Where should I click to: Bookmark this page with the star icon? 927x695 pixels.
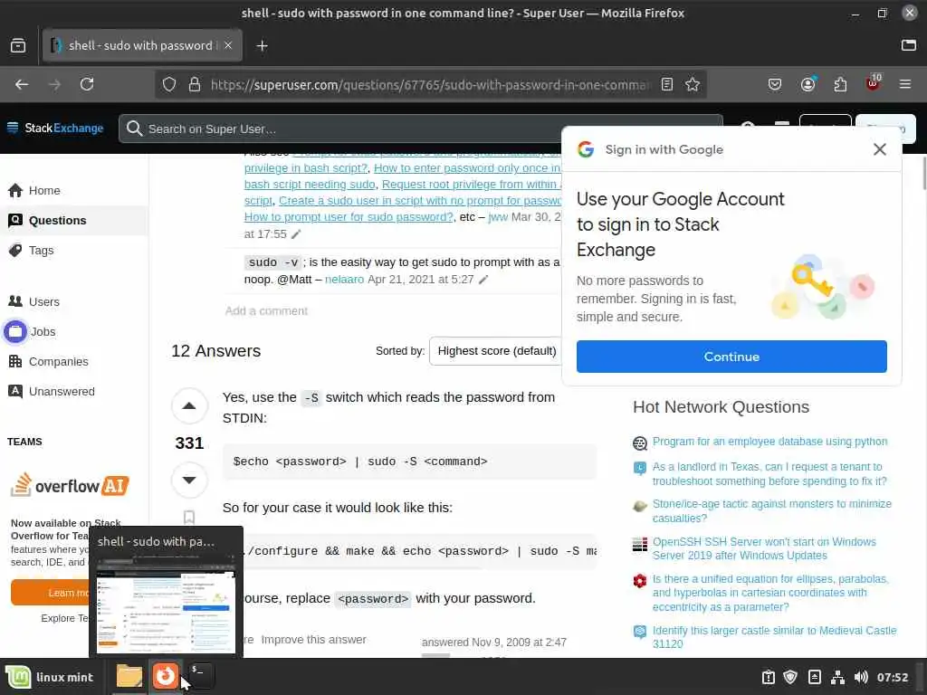click(x=693, y=84)
